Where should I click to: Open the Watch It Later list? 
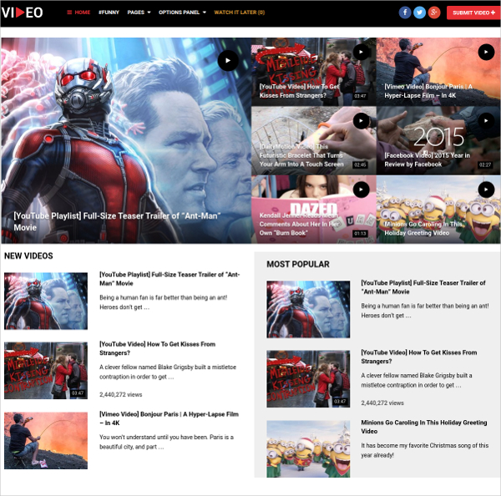(239, 13)
